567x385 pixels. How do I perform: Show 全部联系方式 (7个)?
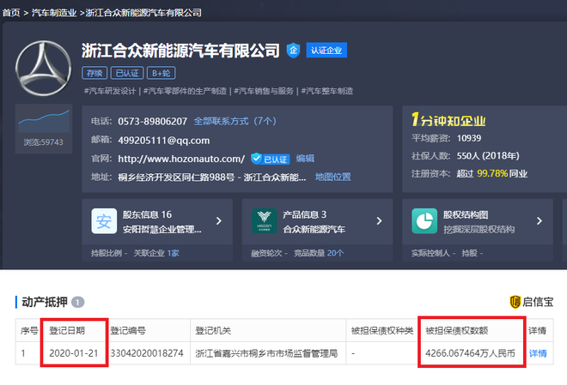[x=235, y=121]
